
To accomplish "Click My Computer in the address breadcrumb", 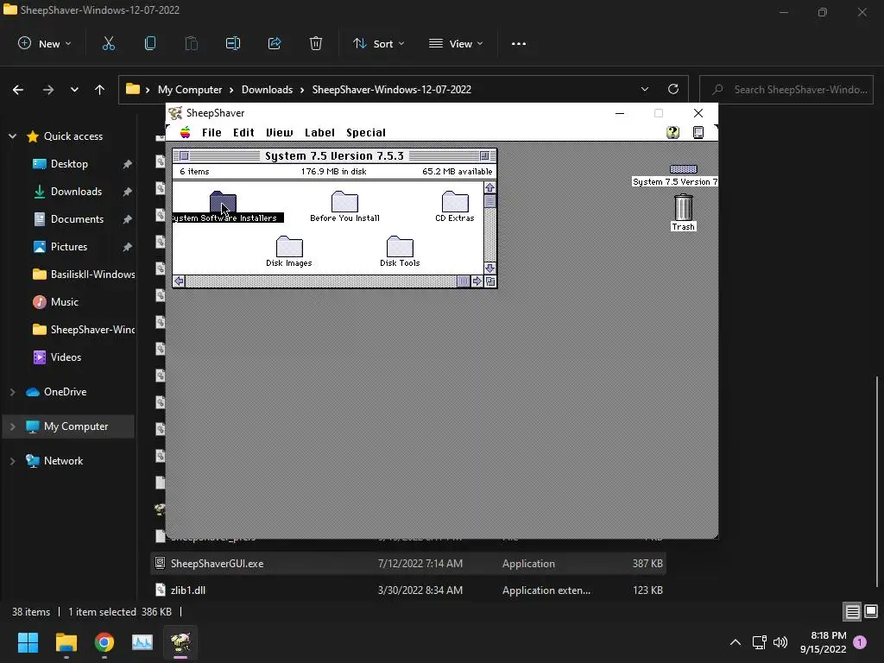I will pyautogui.click(x=190, y=90).
